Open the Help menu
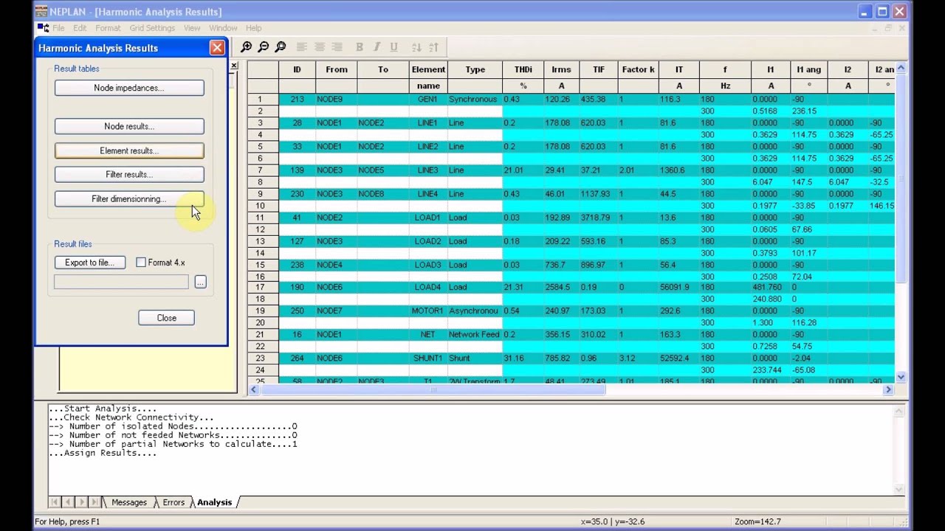This screenshot has height=531, width=945. (254, 28)
